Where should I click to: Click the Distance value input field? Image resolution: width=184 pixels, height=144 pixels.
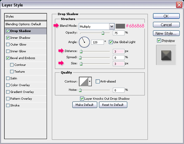[118, 51]
